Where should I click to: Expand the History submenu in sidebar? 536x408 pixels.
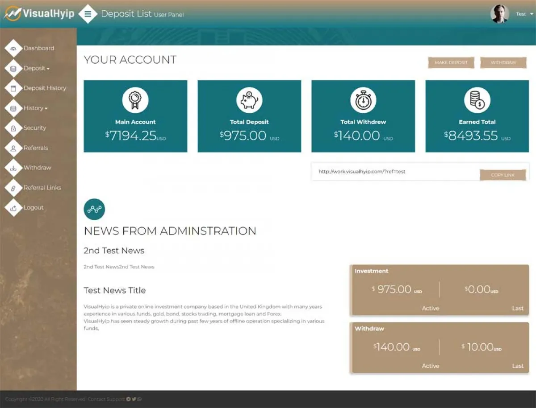point(36,108)
